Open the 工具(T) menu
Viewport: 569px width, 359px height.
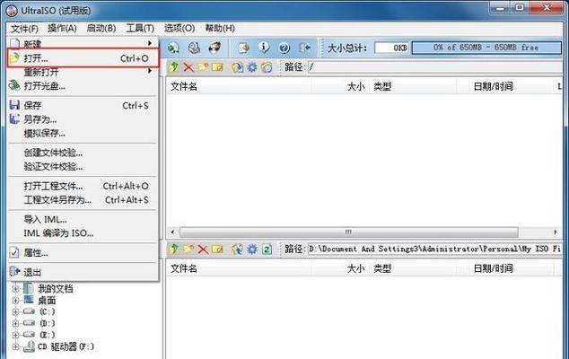140,29
